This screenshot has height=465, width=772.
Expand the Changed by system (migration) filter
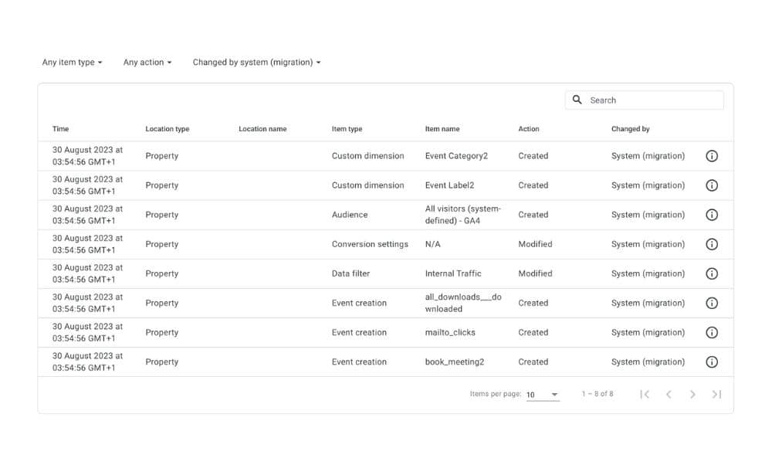point(257,62)
